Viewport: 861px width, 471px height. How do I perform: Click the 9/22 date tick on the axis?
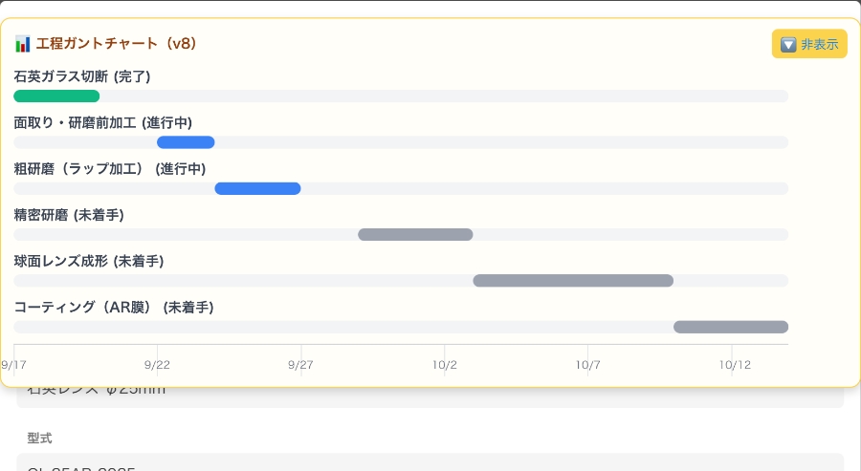pos(157,364)
